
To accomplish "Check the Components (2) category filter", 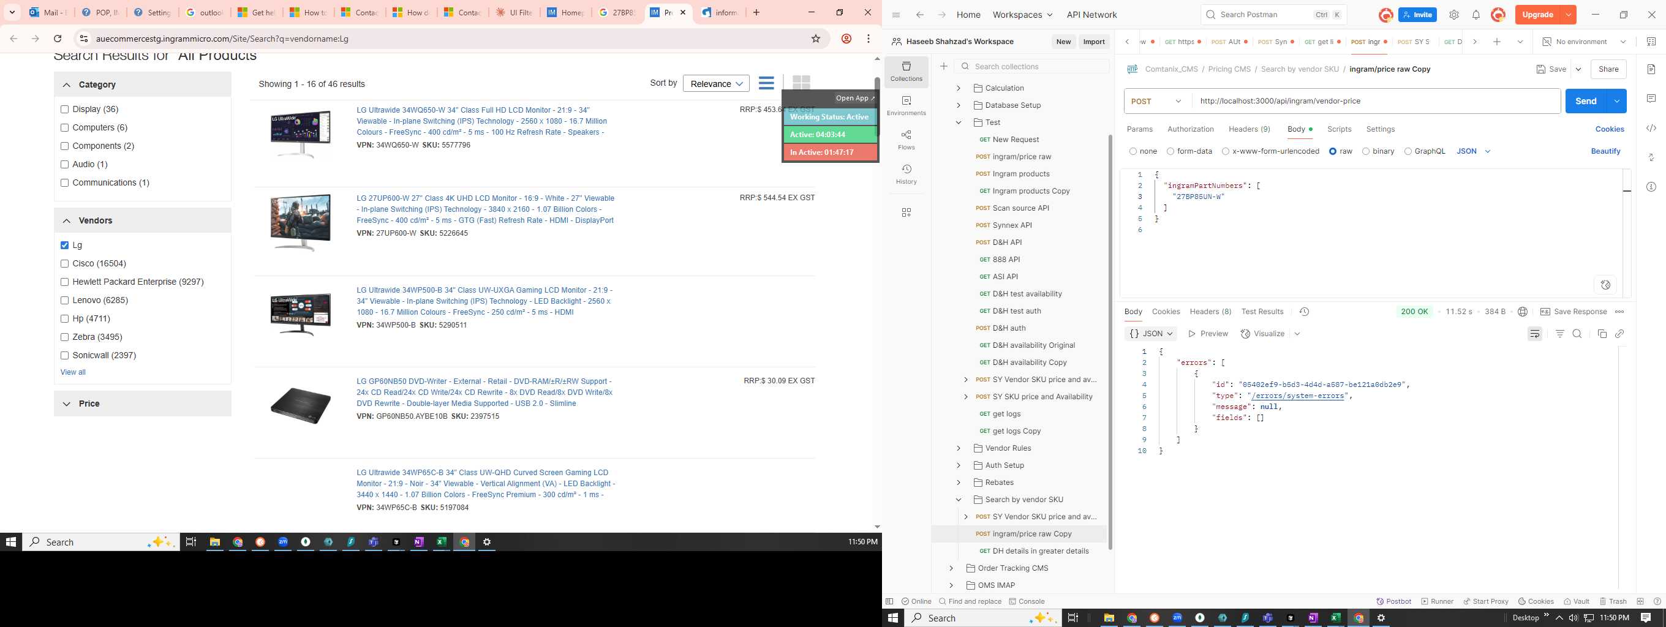I will pyautogui.click(x=65, y=146).
